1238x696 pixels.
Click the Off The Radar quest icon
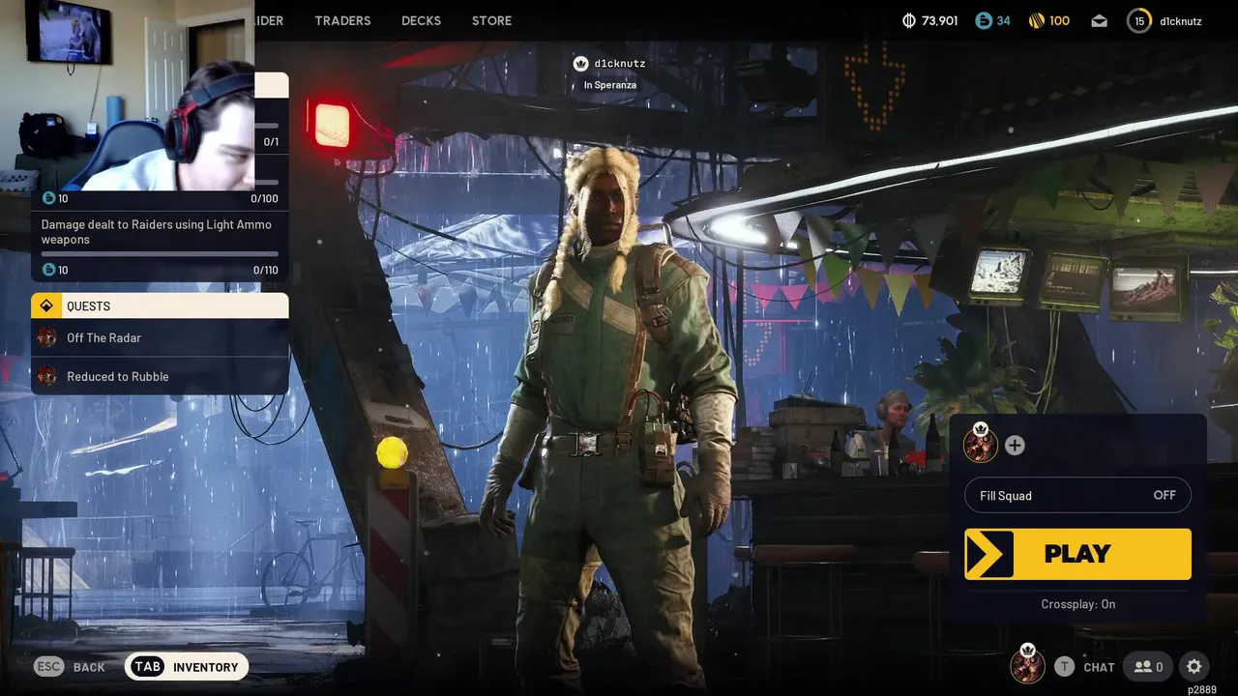pyautogui.click(x=46, y=337)
